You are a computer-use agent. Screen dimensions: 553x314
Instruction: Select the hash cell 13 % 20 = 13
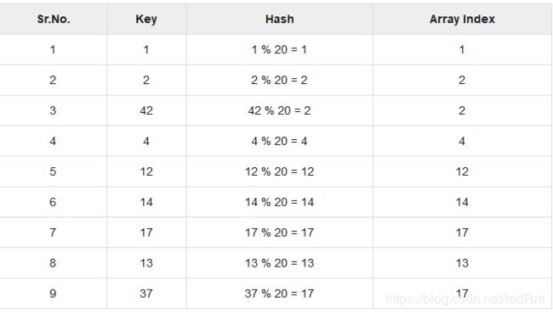[279, 263]
